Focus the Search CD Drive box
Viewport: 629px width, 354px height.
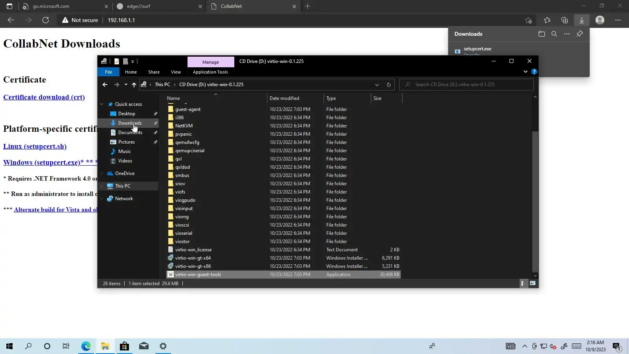coord(467,85)
